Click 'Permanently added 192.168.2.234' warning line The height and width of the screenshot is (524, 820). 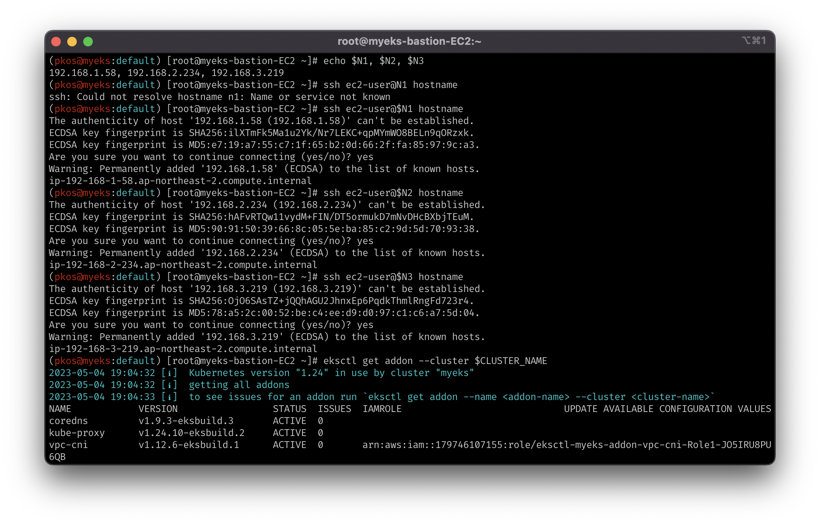(x=267, y=253)
